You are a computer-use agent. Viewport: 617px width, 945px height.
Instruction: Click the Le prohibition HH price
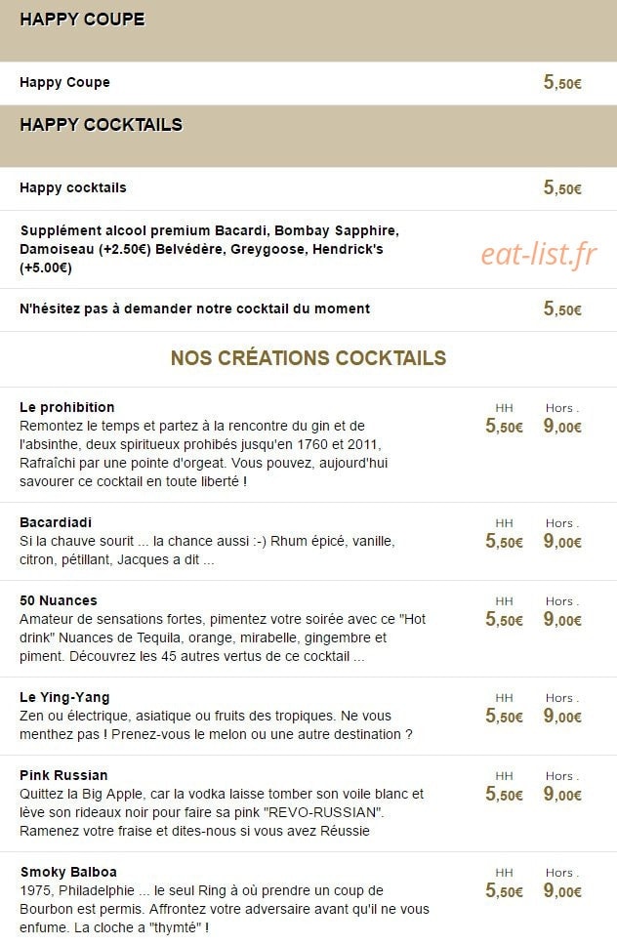(505, 426)
